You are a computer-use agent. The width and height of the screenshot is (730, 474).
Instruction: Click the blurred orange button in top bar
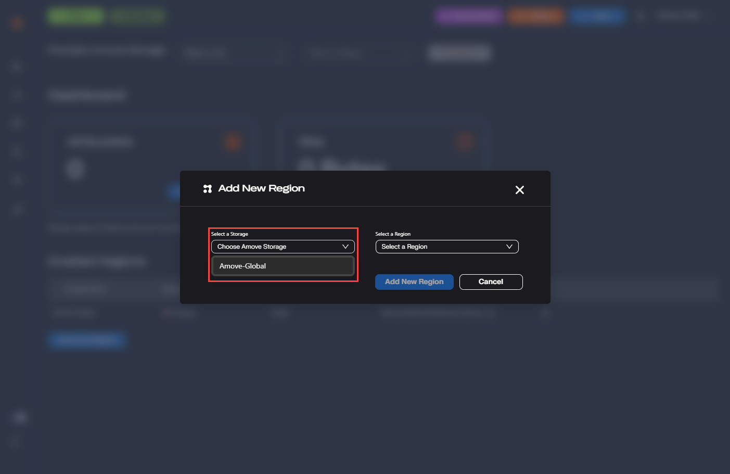coord(536,16)
